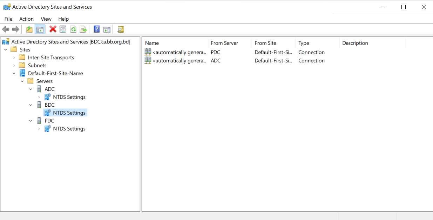The image size is (433, 220).
Task: Collapse the BDC server node
Action: (x=31, y=105)
